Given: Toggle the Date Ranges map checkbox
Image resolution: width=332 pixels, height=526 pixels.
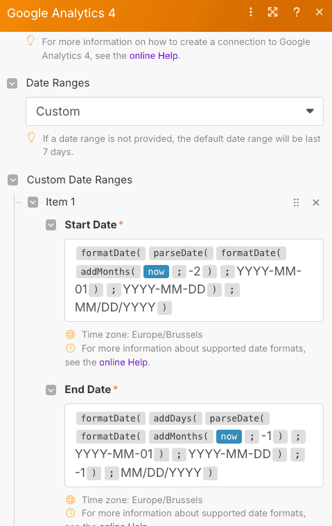Looking at the screenshot, I should (x=12, y=83).
